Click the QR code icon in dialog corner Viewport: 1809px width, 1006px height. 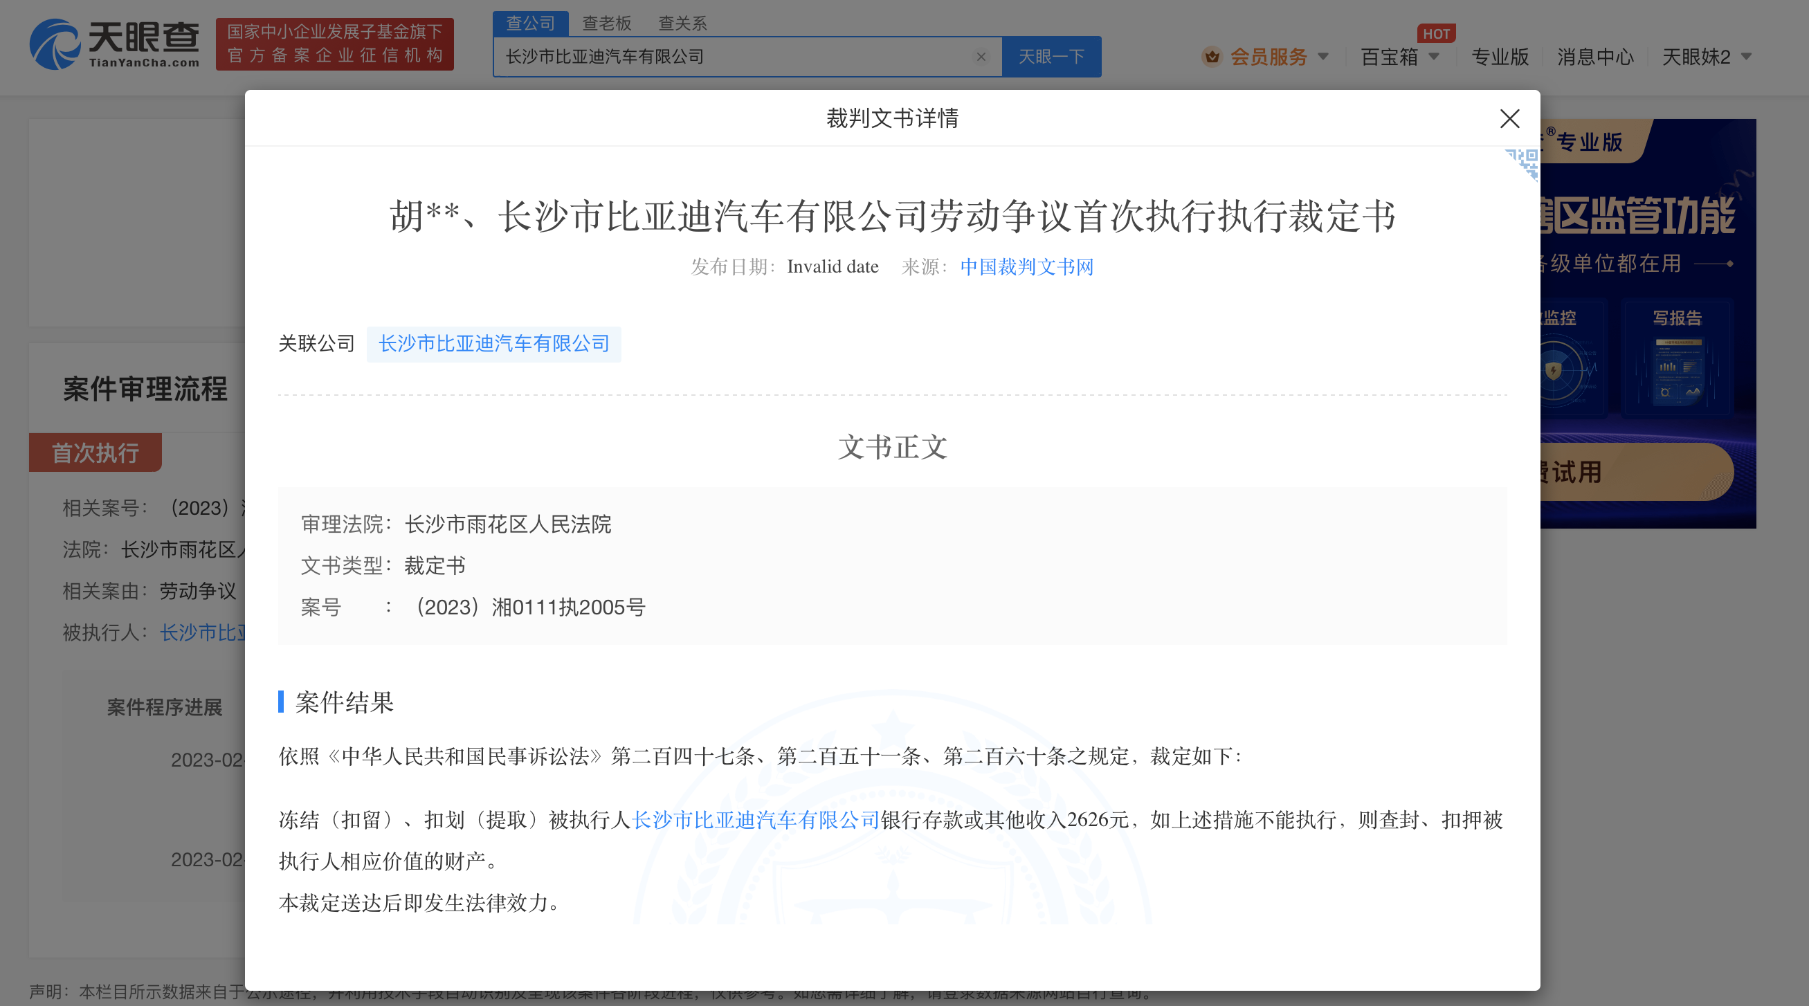[1522, 164]
